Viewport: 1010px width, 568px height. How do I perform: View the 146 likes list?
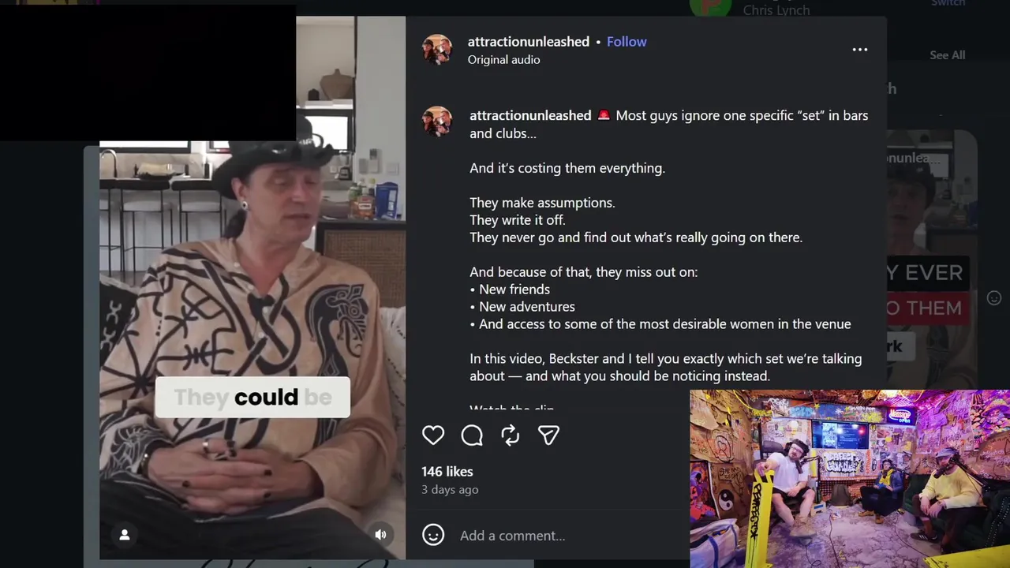point(447,471)
